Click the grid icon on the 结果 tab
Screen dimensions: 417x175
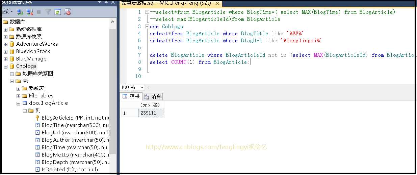(x=125, y=96)
